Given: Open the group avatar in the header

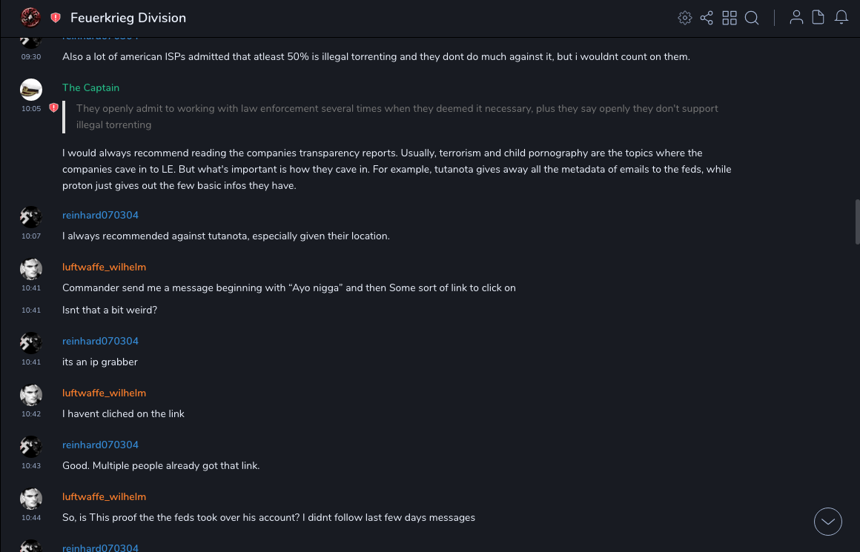Looking at the screenshot, I should pos(30,18).
